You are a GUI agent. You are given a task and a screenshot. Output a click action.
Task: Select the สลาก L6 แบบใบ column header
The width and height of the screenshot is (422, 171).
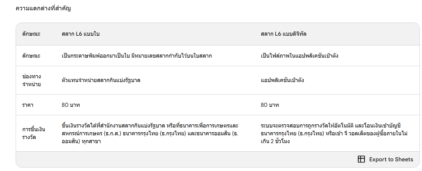(81, 34)
